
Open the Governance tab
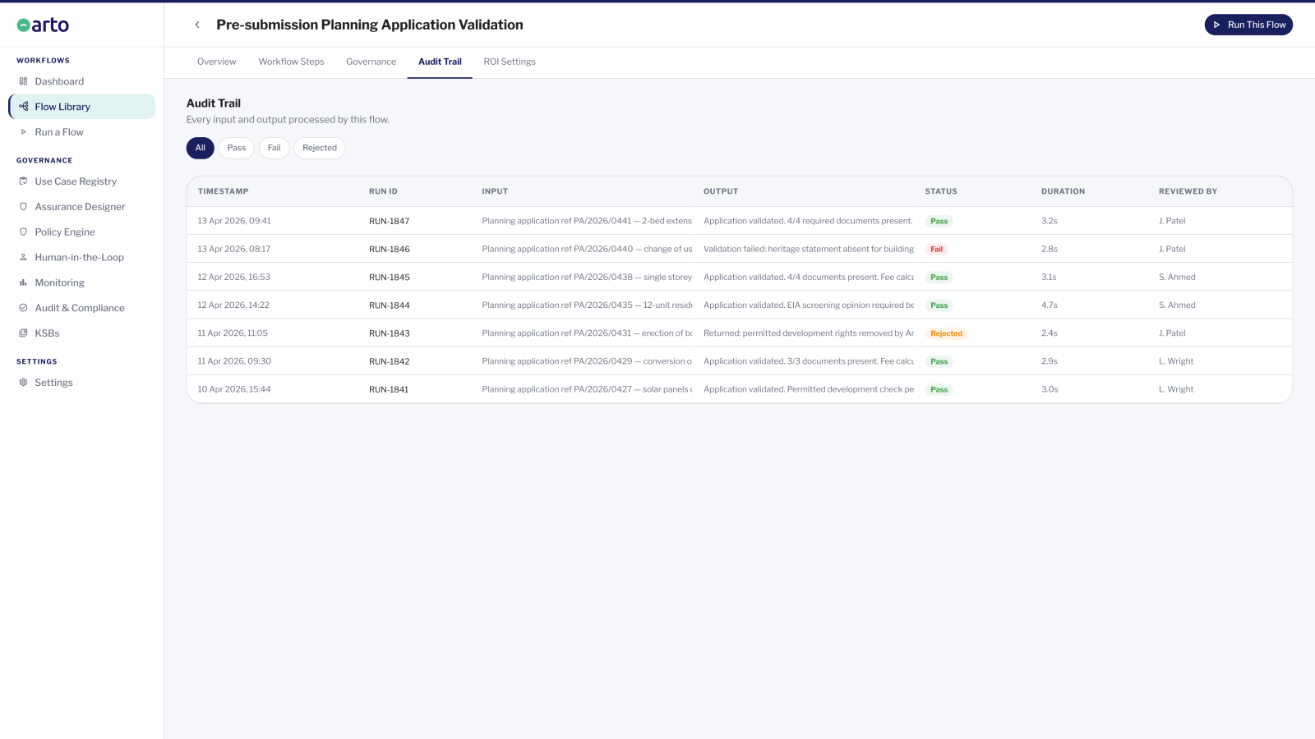point(371,62)
